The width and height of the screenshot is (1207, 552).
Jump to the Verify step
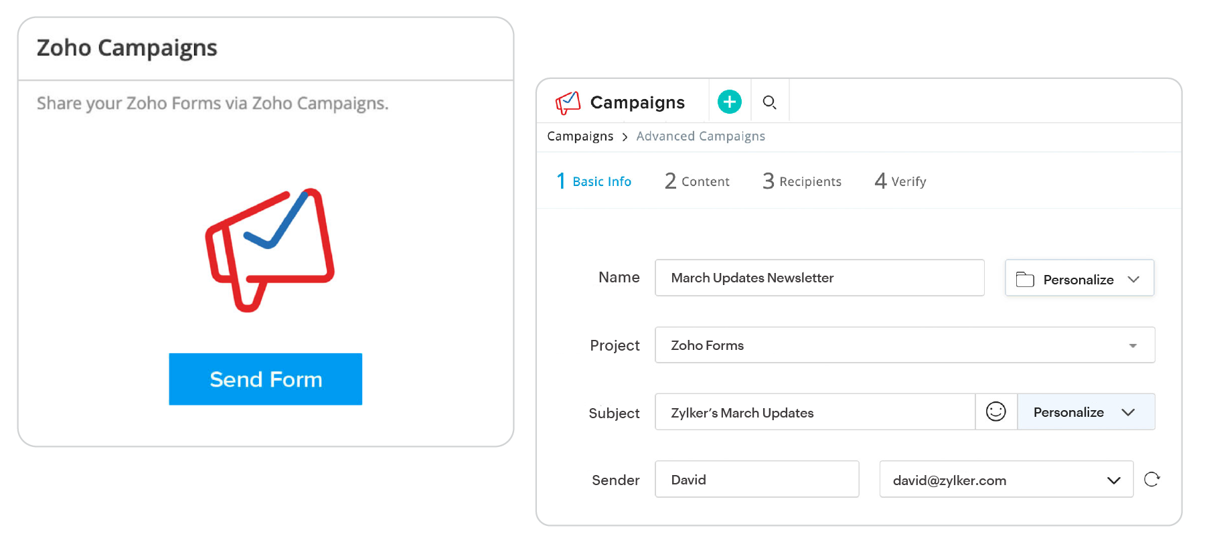tap(900, 181)
